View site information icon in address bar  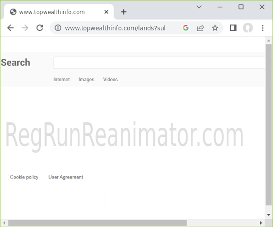pos(58,28)
